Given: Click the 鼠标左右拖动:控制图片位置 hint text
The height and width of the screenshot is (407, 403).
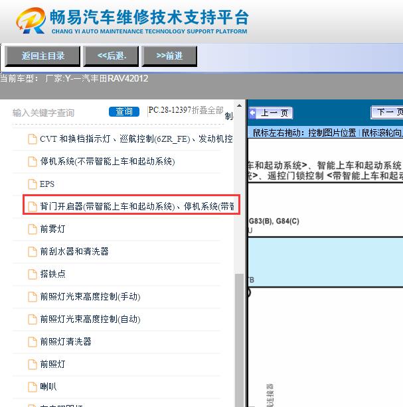Looking at the screenshot, I should coord(304,133).
